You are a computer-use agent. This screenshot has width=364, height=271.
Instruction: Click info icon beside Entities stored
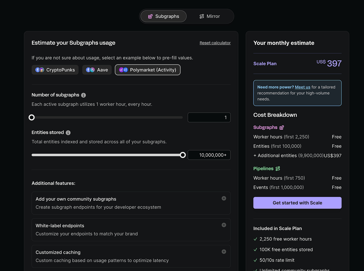click(68, 133)
